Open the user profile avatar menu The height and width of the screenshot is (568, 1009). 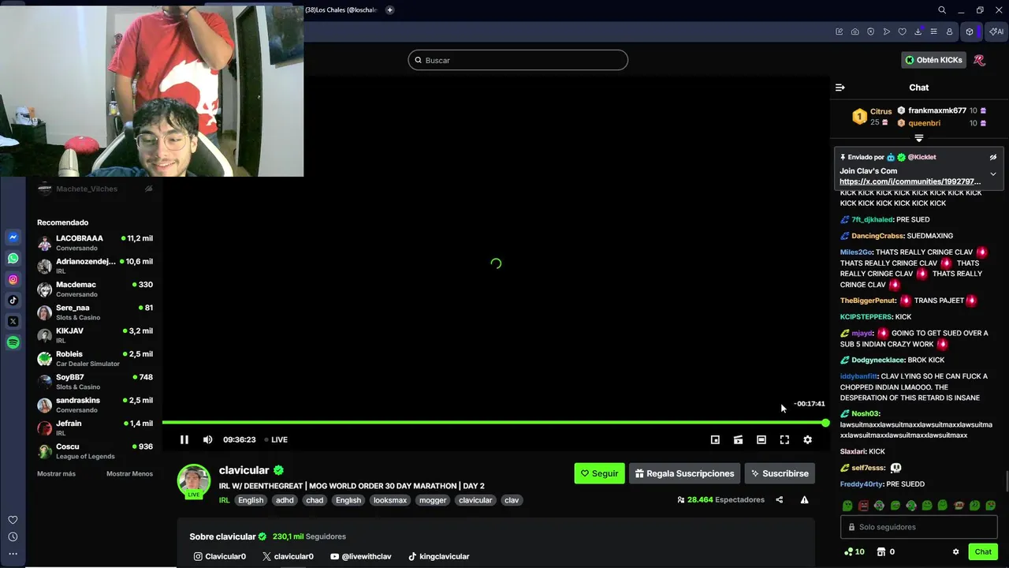pos(980,60)
